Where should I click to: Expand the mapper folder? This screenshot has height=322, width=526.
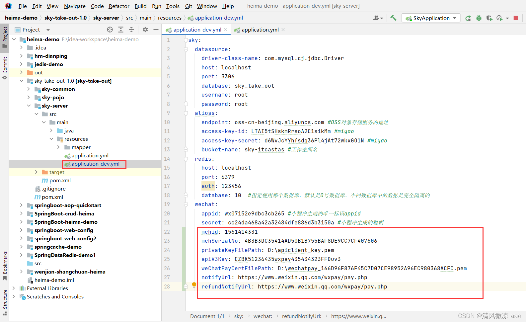click(59, 147)
